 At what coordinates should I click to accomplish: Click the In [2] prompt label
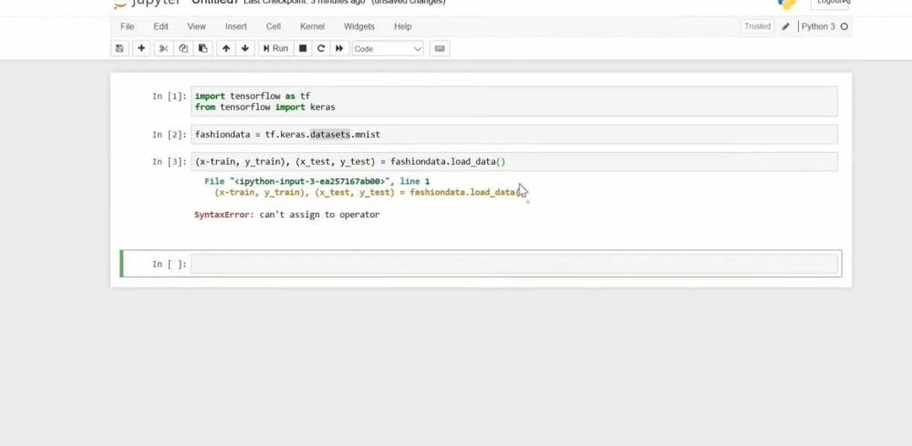pos(170,134)
